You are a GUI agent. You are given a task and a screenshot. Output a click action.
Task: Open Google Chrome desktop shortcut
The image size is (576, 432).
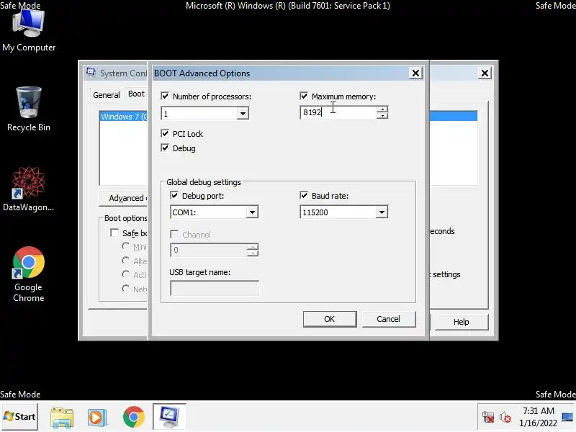29,274
